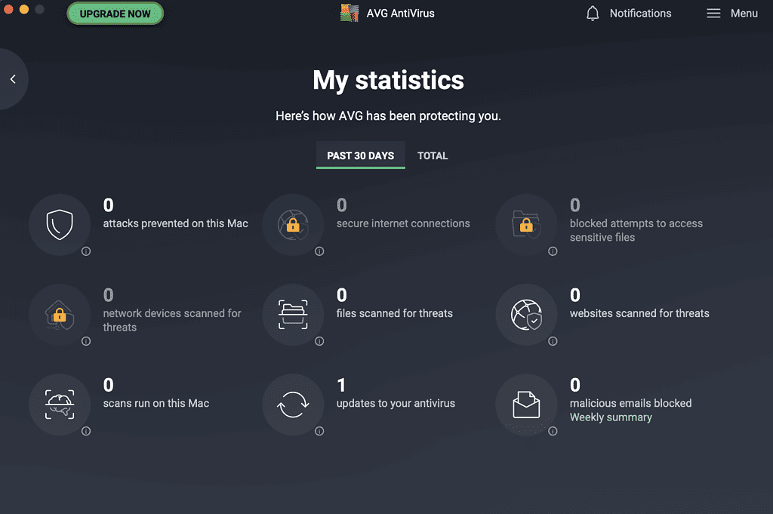The width and height of the screenshot is (773, 514).
Task: Click the 'malicious emails blocked' text
Action: (x=630, y=403)
